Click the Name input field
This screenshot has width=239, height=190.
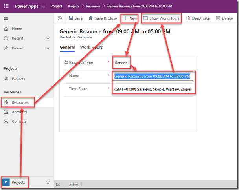tap(153, 76)
